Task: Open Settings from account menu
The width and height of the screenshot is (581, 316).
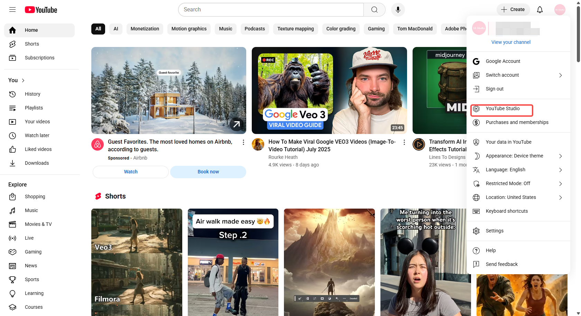Action: (x=518, y=231)
